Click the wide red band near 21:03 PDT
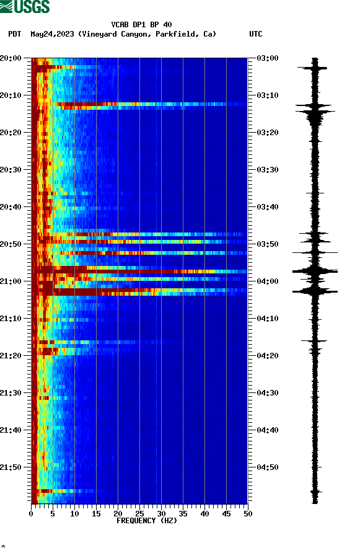 pos(139,291)
